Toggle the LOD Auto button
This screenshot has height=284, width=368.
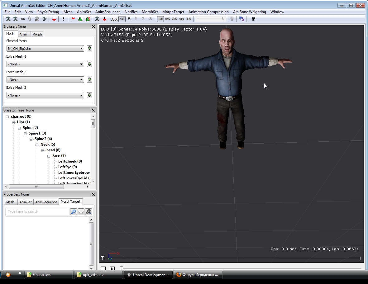click(122, 19)
